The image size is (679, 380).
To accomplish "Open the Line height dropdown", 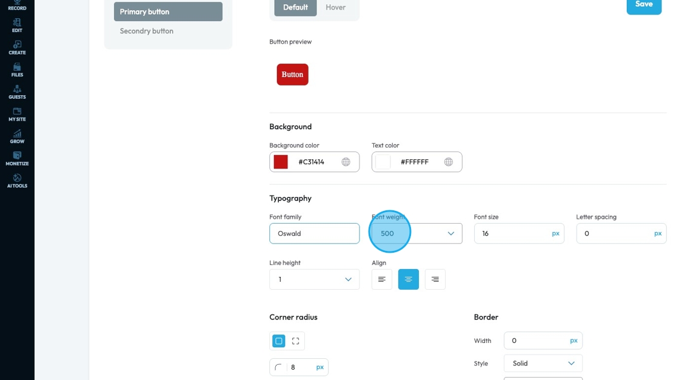I will click(315, 279).
